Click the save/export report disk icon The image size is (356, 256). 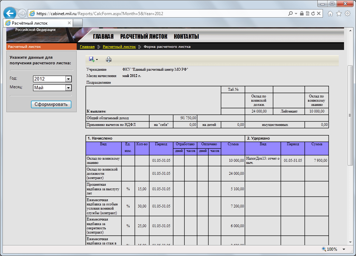[x=92, y=59]
